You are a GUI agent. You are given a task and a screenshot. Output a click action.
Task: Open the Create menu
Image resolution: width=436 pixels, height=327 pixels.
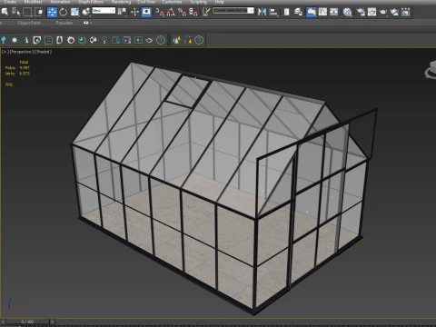pyautogui.click(x=10, y=2)
